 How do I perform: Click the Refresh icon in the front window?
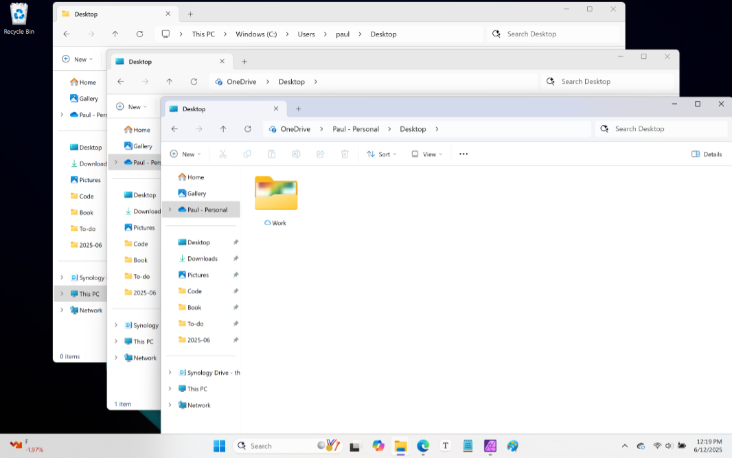pos(247,129)
